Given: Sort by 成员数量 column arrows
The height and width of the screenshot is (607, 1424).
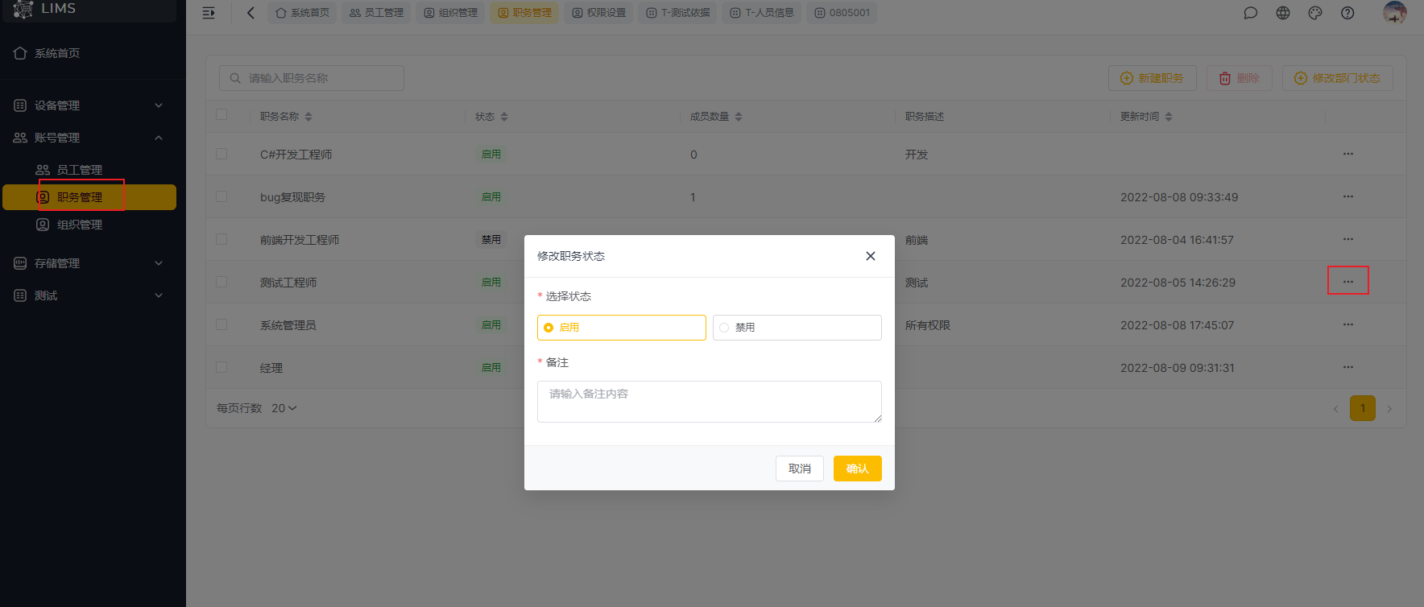Looking at the screenshot, I should tap(739, 117).
